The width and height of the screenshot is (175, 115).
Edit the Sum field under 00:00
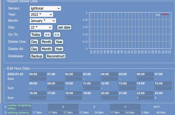pyautogui.click(x=38, y=79)
